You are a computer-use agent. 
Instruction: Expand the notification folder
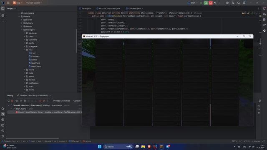pyautogui.click(x=24, y=83)
